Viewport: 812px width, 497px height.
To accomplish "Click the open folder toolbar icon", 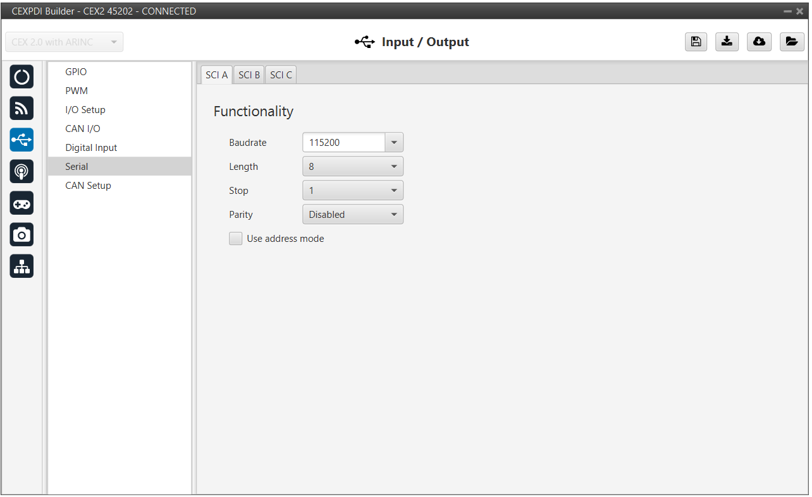I will [791, 42].
